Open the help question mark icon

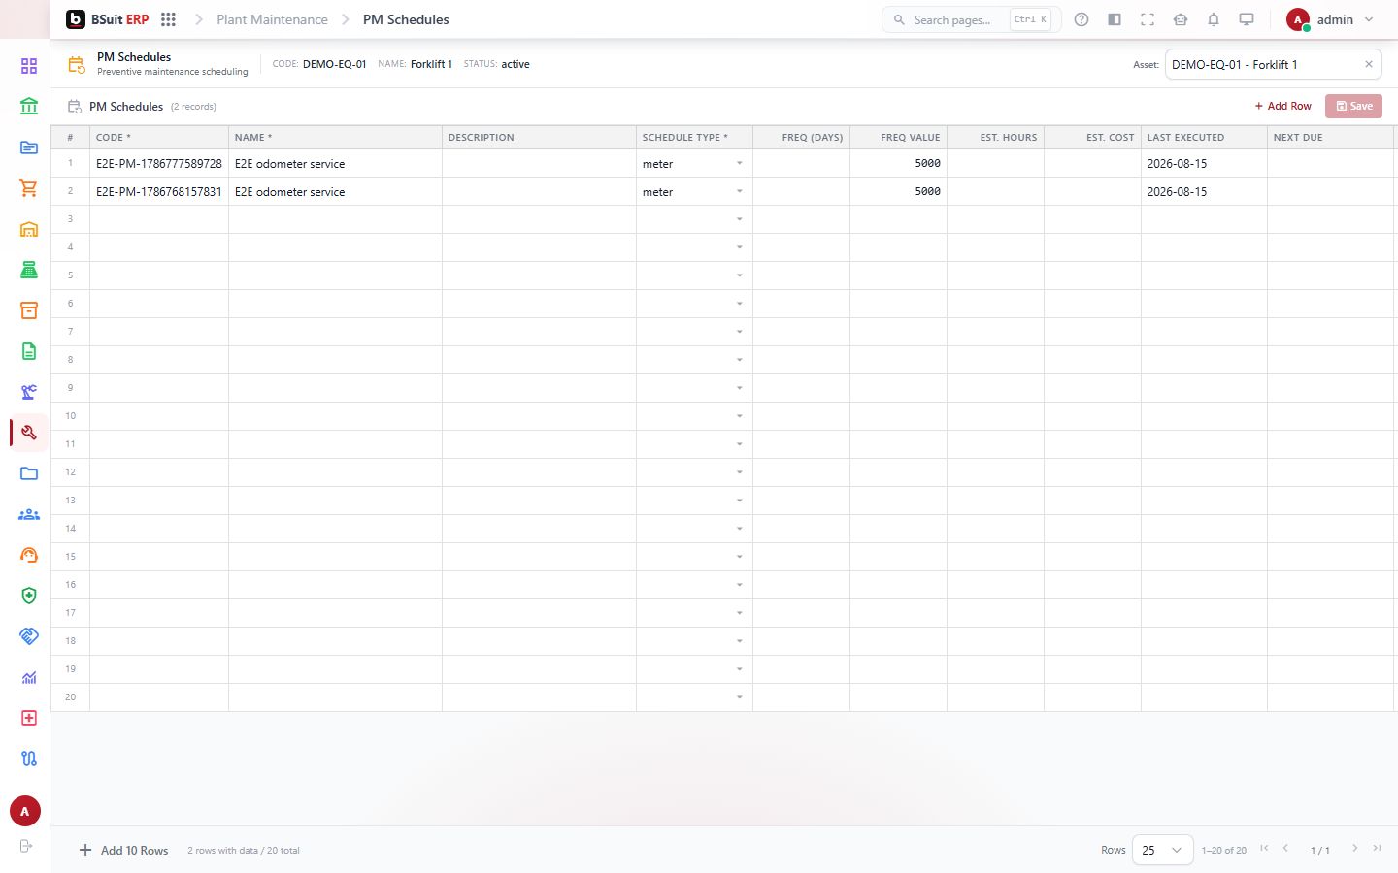pos(1082,19)
